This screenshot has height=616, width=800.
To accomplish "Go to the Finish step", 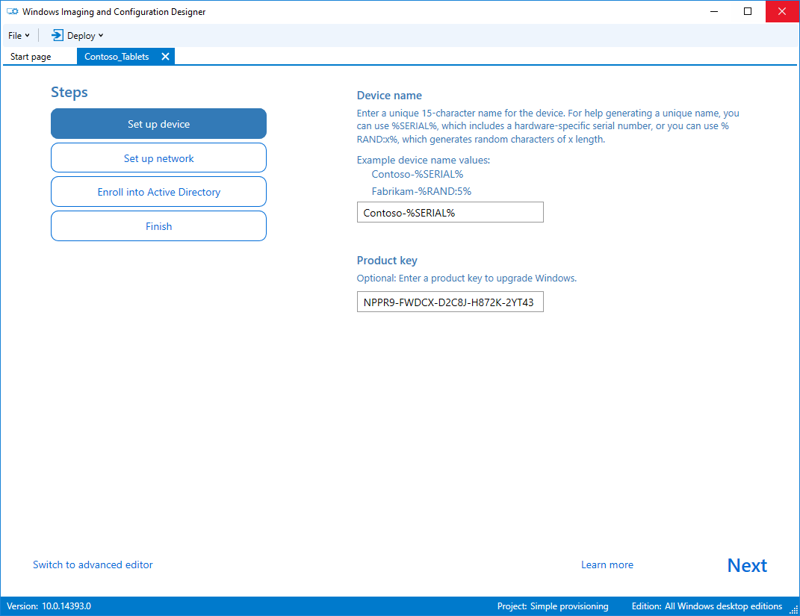I will (158, 226).
